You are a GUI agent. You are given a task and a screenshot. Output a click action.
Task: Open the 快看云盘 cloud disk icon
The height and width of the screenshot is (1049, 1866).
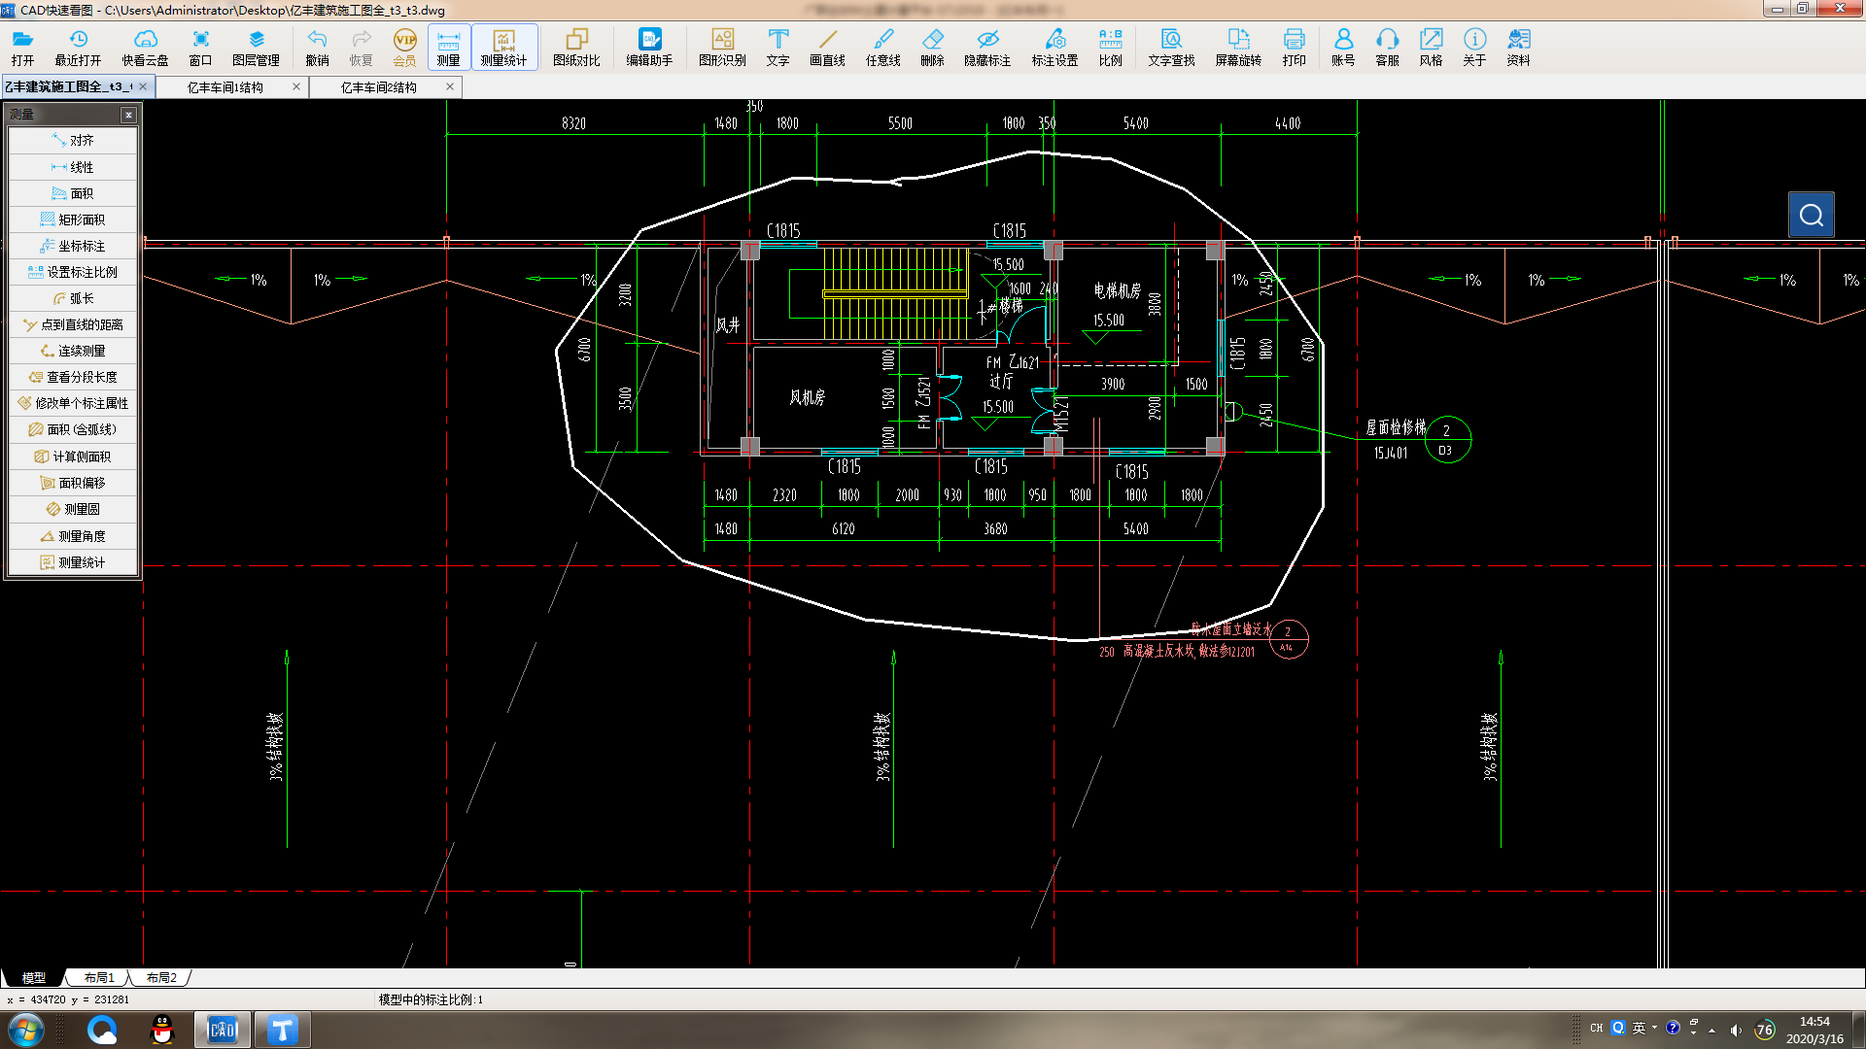click(145, 46)
